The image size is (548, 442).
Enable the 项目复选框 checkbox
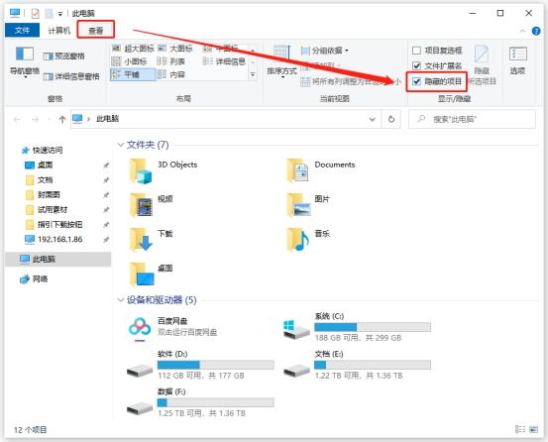point(416,51)
